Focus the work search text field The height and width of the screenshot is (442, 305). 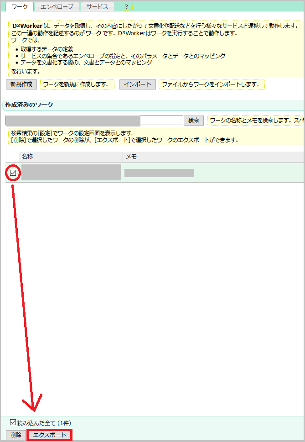click(161, 120)
